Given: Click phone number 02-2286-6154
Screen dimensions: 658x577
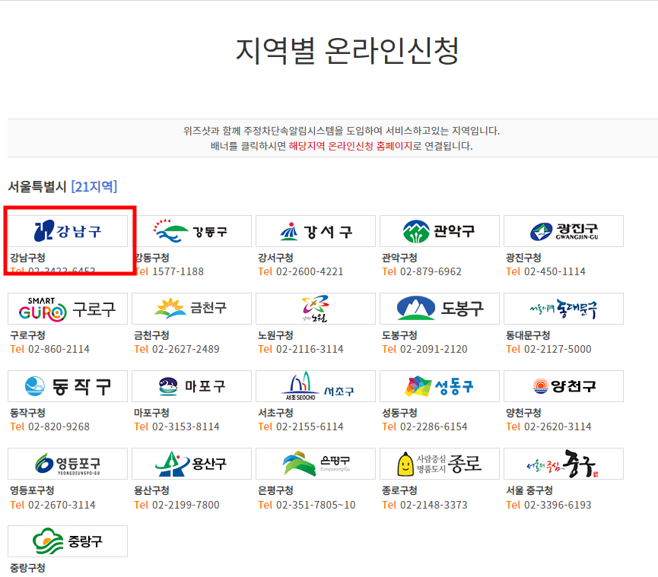Looking at the screenshot, I should click(x=434, y=427).
